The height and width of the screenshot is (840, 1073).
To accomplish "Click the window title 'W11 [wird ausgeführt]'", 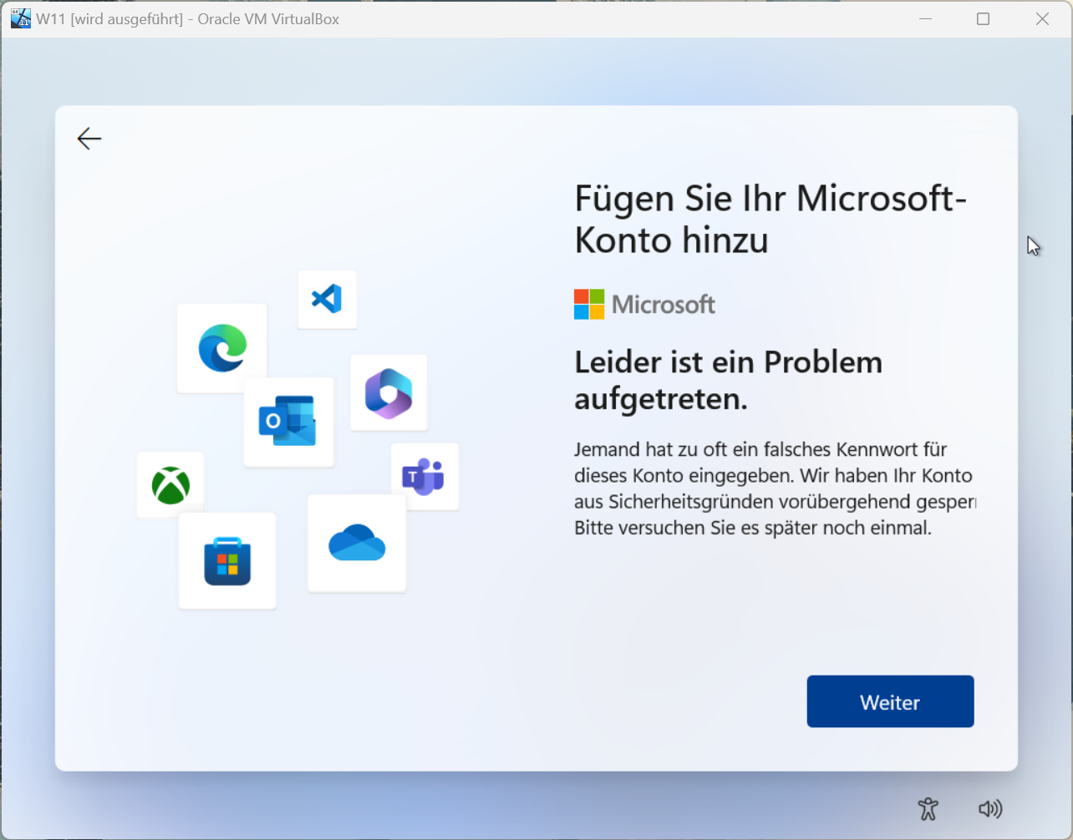I will pyautogui.click(x=109, y=18).
